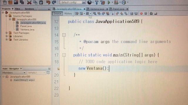Click the editor Find Selection magnifier icon
This screenshot has height=105, width=188.
95,14
